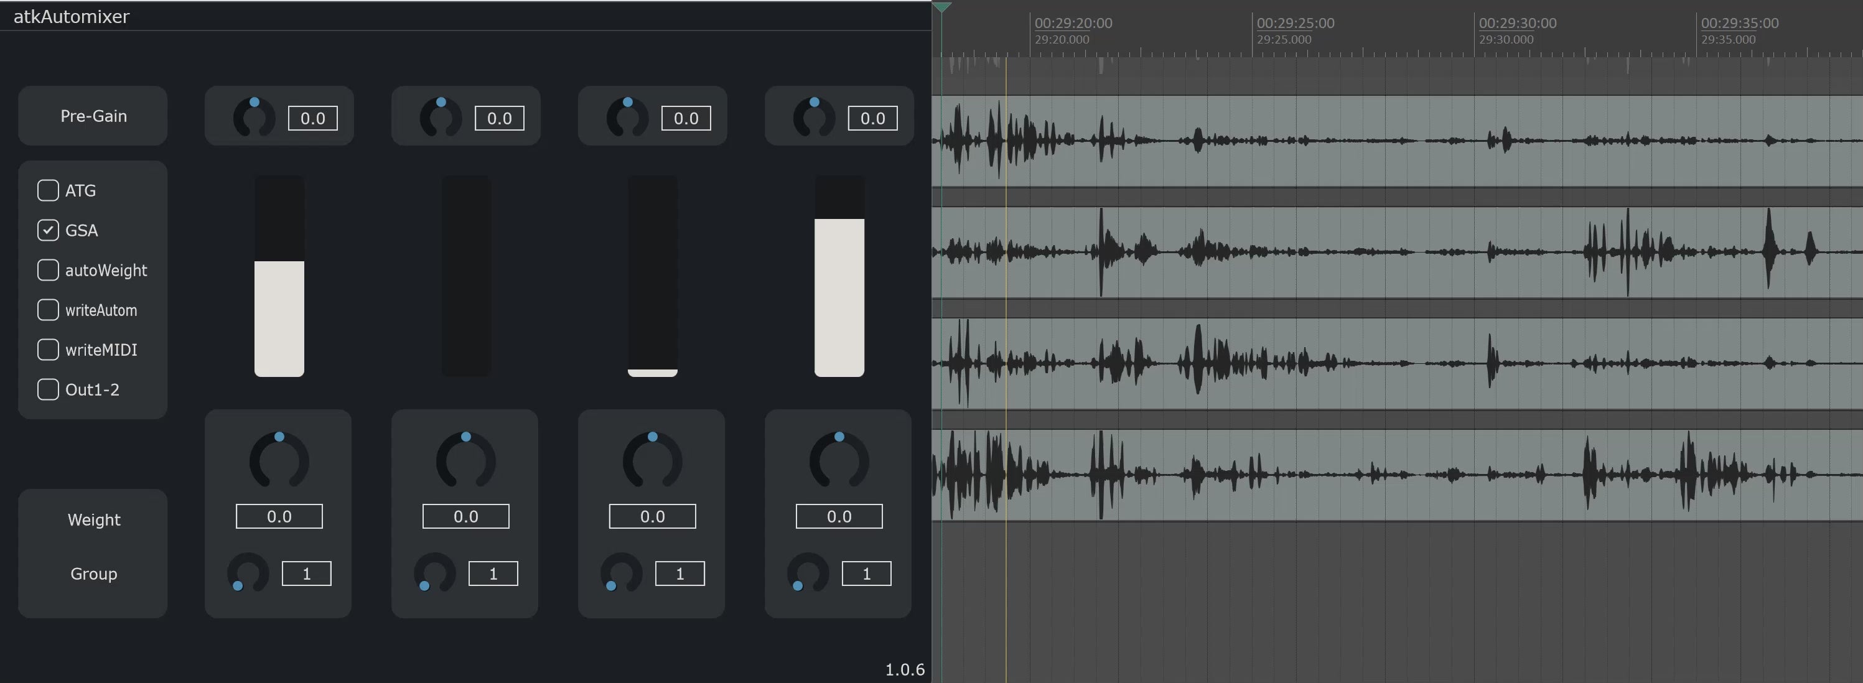Click the Group label button
This screenshot has height=683, width=1863.
click(93, 573)
